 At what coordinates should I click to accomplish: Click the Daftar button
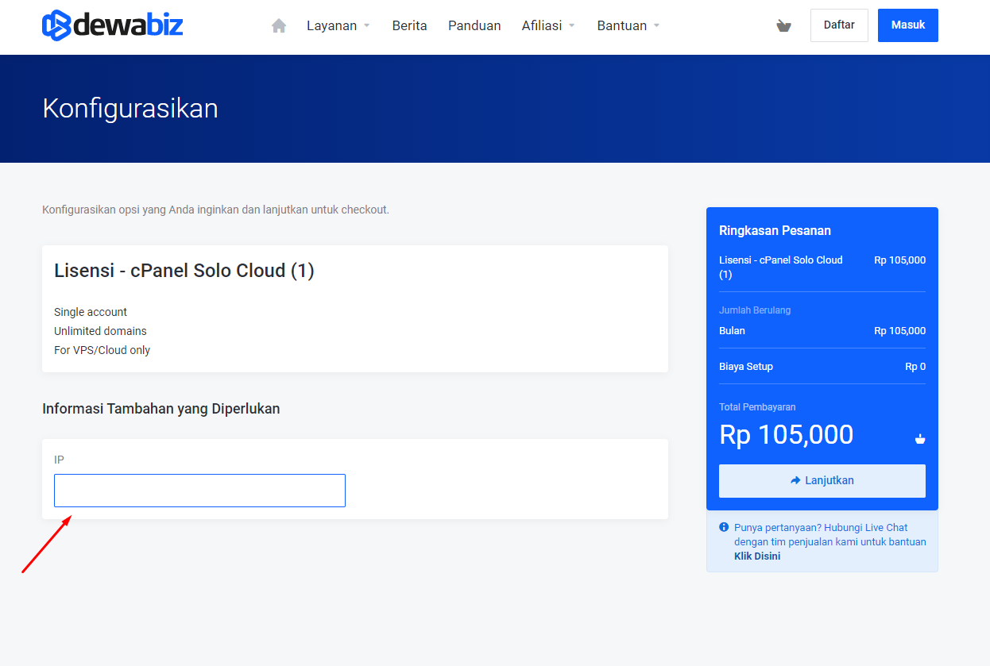839,25
